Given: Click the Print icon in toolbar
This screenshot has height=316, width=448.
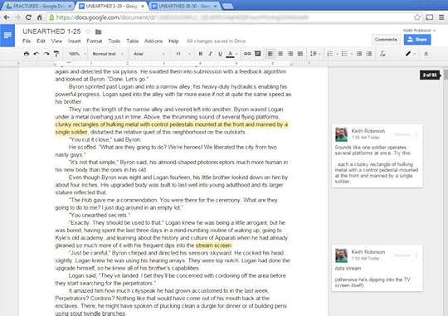Looking at the screenshot, I should [27, 54].
